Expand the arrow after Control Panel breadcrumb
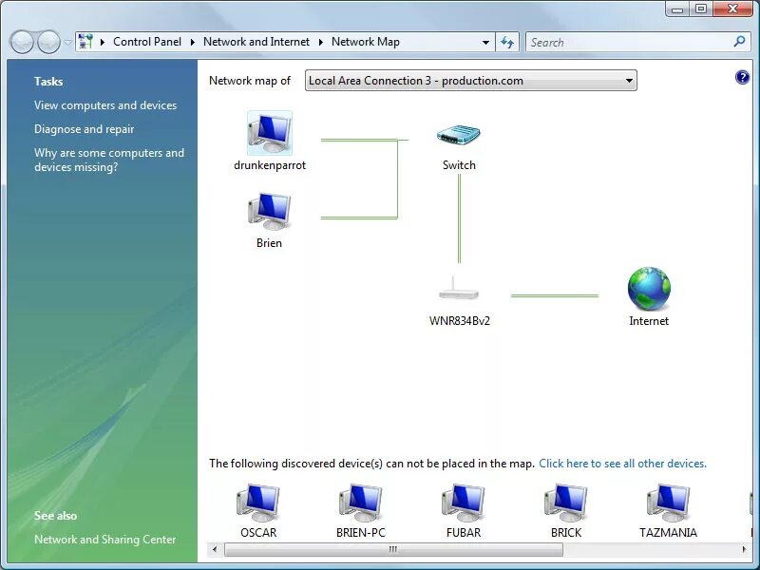The width and height of the screenshot is (760, 570). (x=193, y=42)
